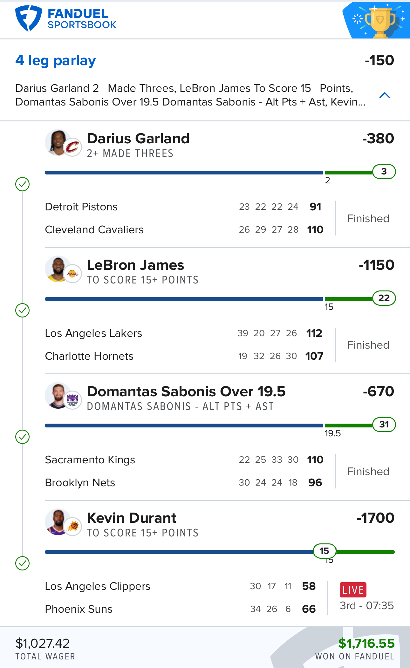Tap the FanDuel Sportsbook wordmark
The height and width of the screenshot is (668, 410).
point(82,19)
